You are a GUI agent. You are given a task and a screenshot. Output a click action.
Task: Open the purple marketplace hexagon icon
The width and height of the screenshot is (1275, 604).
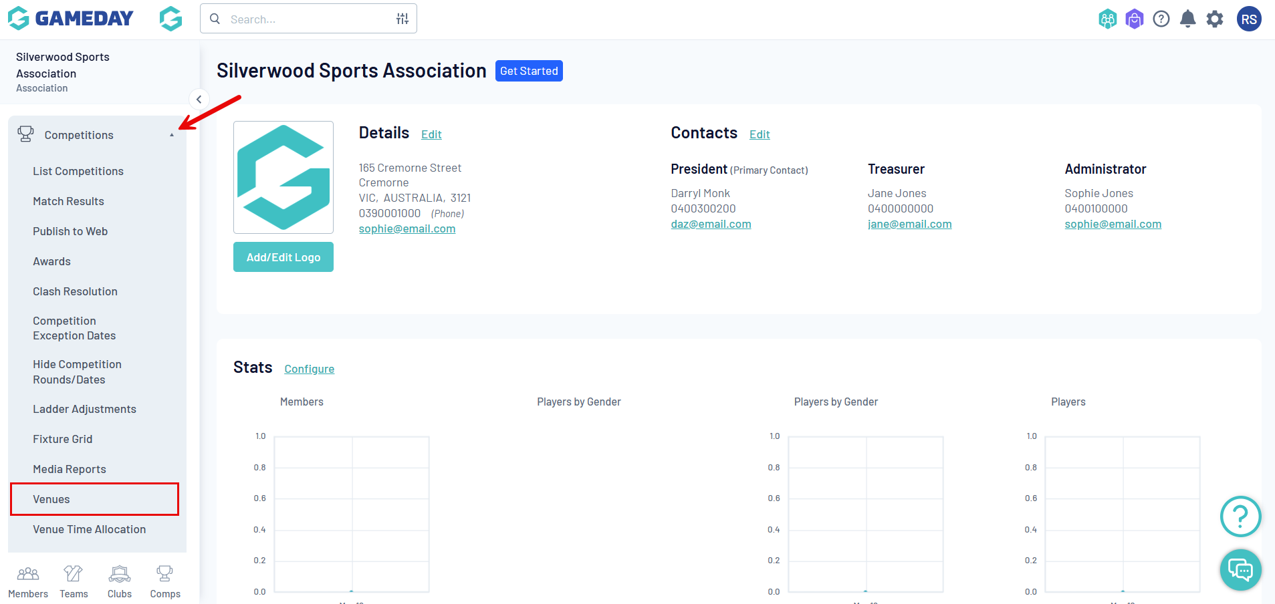click(1135, 19)
